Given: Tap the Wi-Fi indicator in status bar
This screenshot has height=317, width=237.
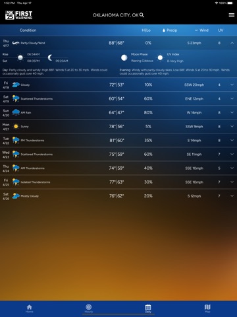Looking at the screenshot, I should click(217, 3).
